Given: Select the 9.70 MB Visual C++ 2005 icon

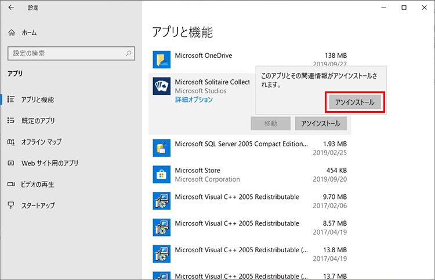Looking at the screenshot, I should pos(161,201).
